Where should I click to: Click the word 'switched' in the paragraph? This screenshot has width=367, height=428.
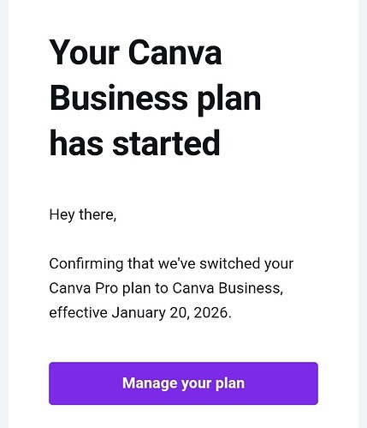tap(230, 263)
